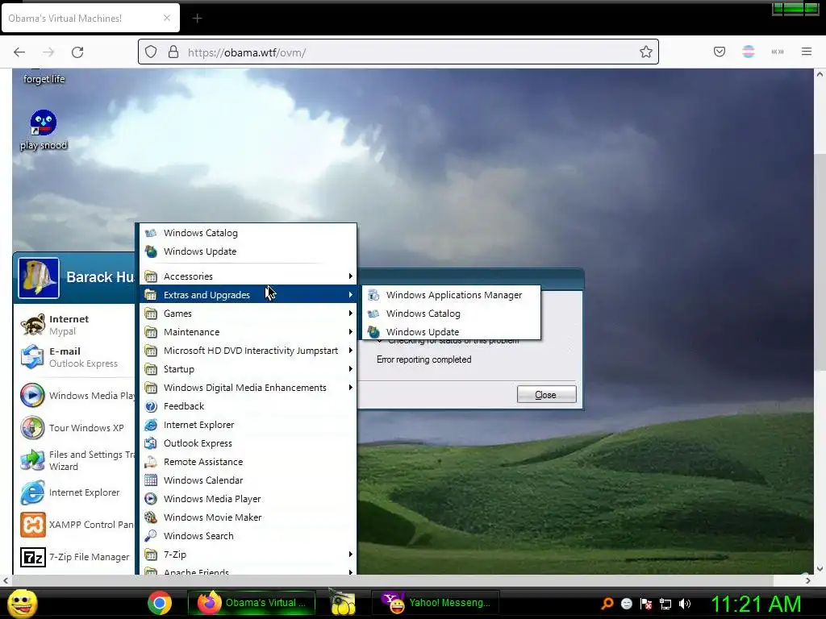
Task: Click the Windows Calendar icon
Action: tap(151, 480)
